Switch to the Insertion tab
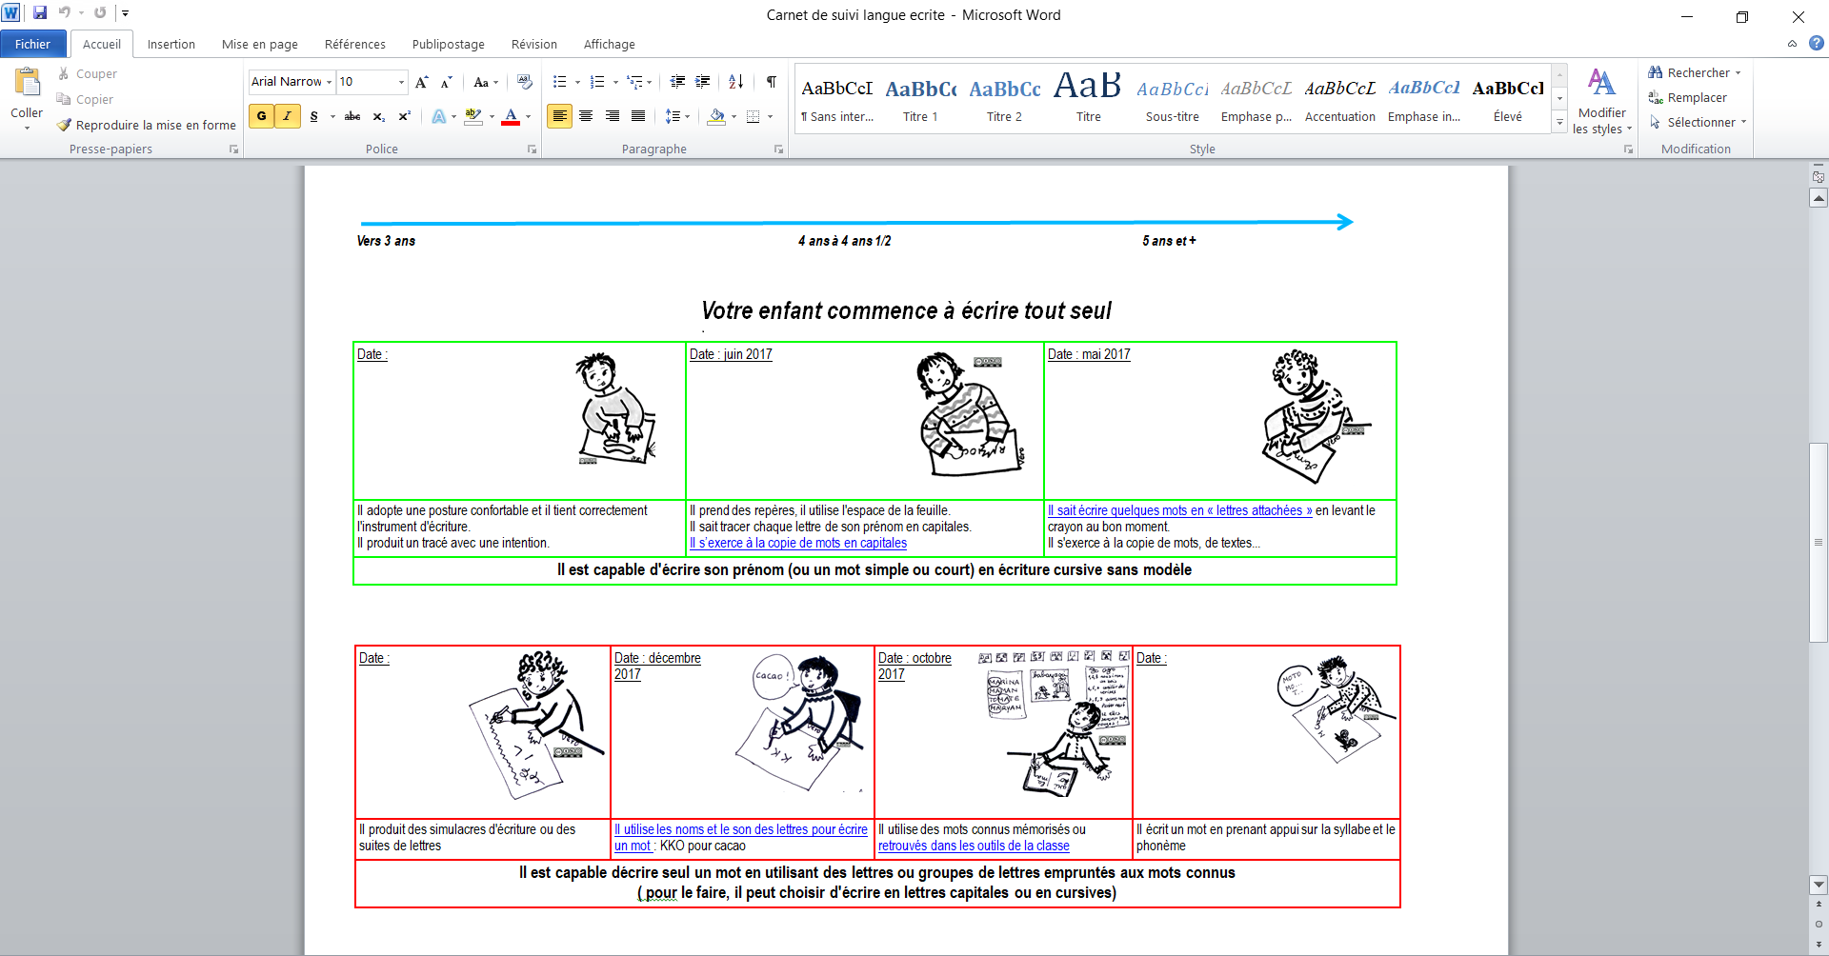Viewport: 1829px width, 956px height. point(171,45)
